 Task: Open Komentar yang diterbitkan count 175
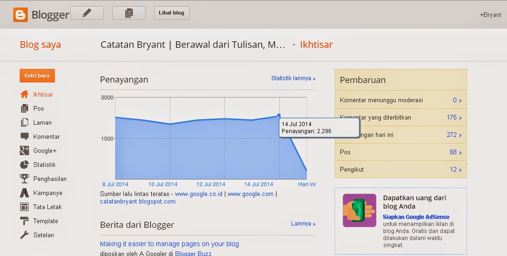(x=454, y=118)
